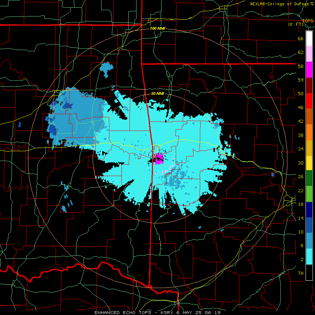Click the [K FT] units label
The width and height of the screenshot is (315, 315).
tap(296, 24)
